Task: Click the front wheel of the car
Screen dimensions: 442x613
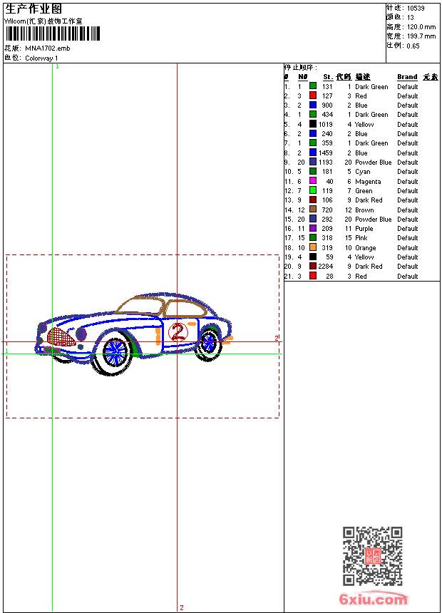Action: (x=114, y=350)
